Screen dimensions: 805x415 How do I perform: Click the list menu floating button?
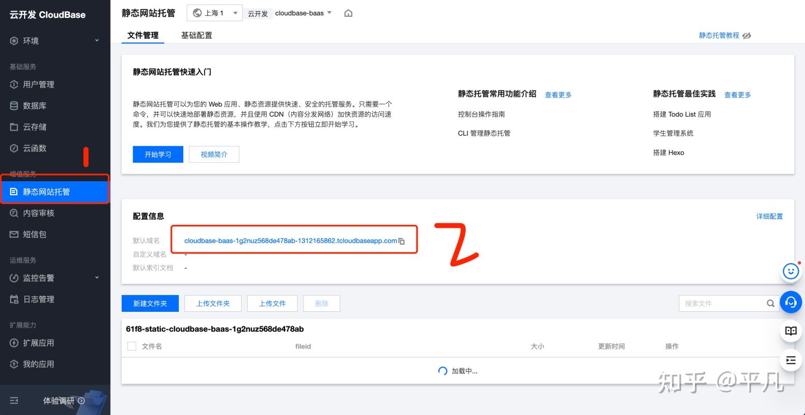(x=790, y=360)
